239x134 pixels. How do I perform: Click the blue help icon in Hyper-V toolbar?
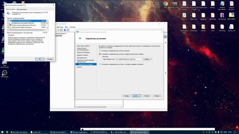click(65, 30)
